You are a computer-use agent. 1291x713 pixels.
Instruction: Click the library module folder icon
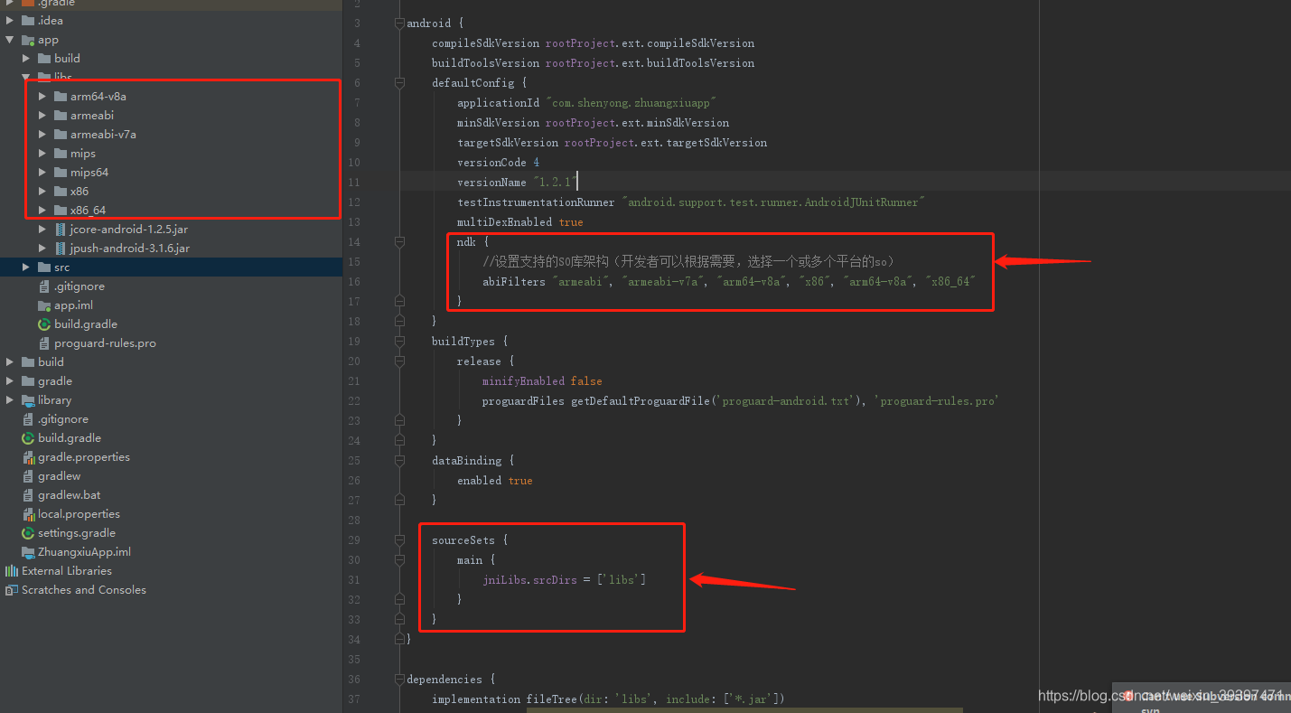coord(28,399)
